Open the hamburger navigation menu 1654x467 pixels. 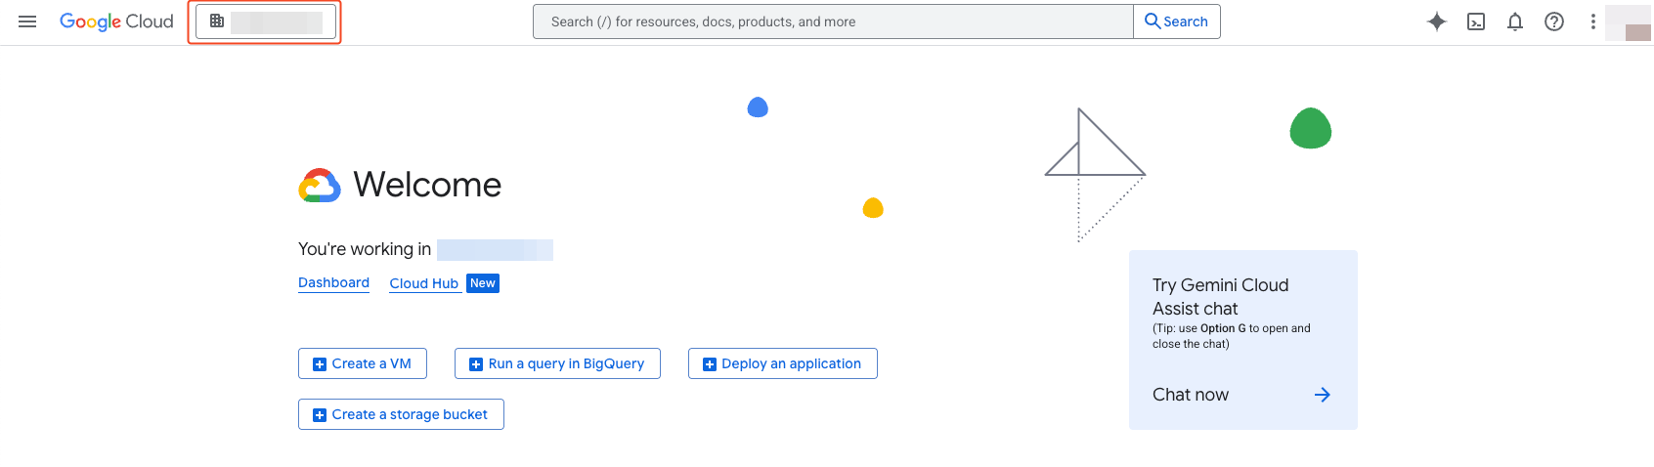click(x=27, y=21)
